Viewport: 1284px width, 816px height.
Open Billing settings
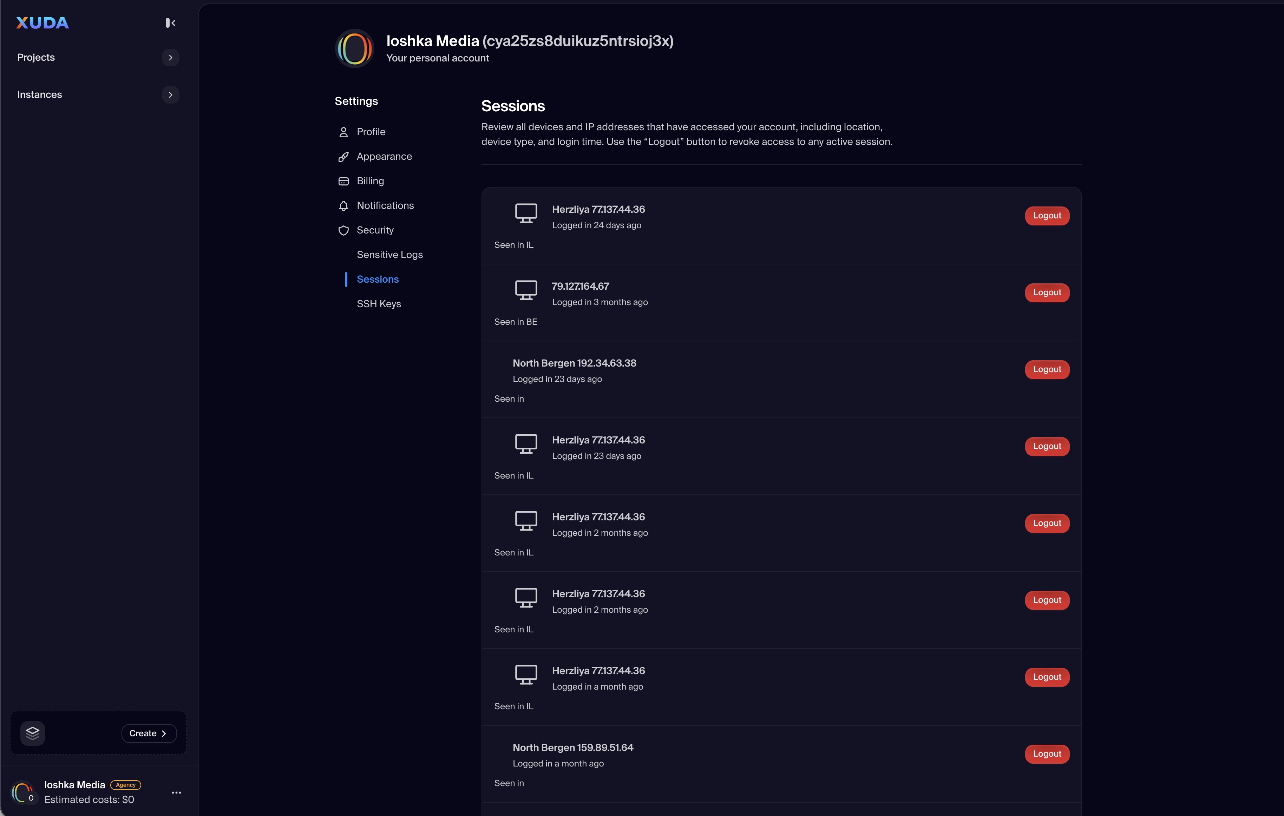(x=370, y=181)
